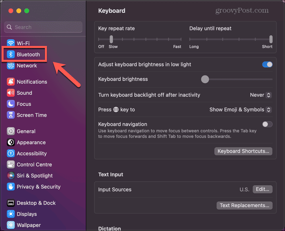Go to Network settings
Viewport: 285px width, 231px height.
pyautogui.click(x=27, y=66)
